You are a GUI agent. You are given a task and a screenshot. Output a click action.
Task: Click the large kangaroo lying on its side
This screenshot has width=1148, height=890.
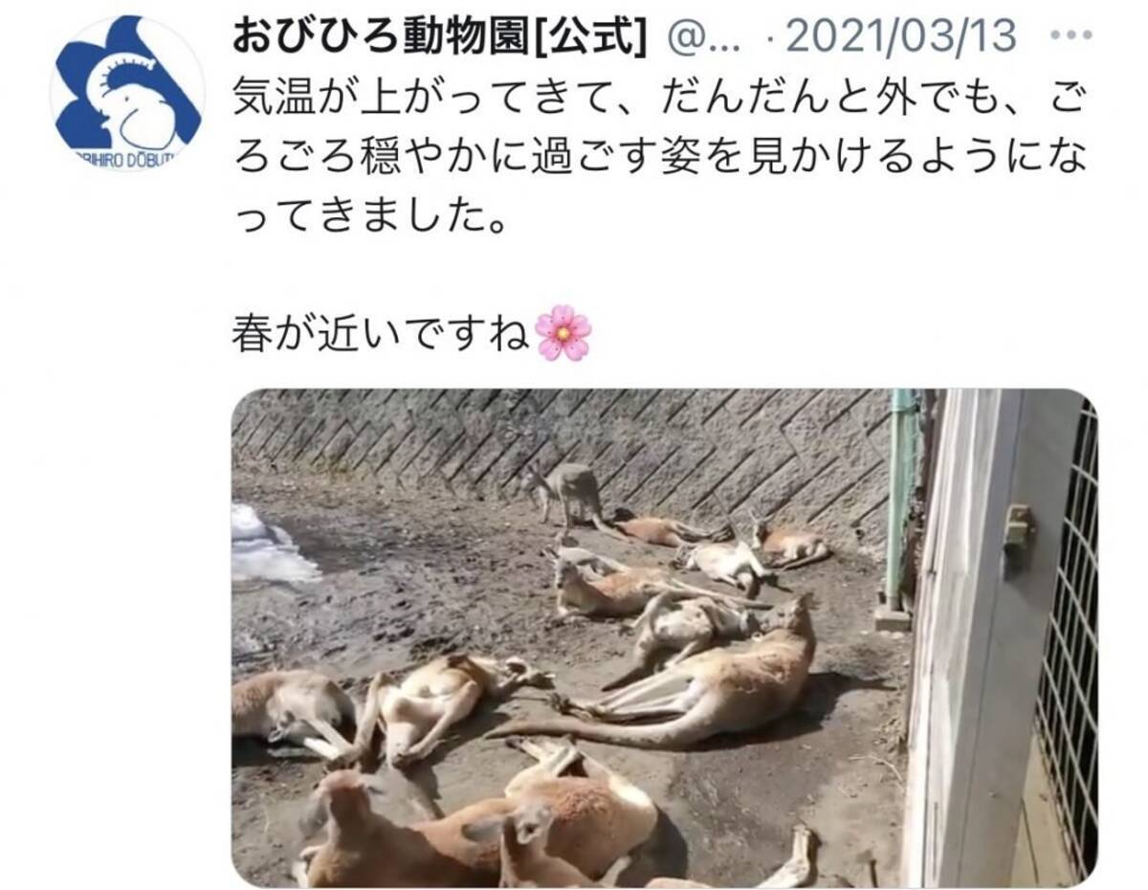coord(670,679)
